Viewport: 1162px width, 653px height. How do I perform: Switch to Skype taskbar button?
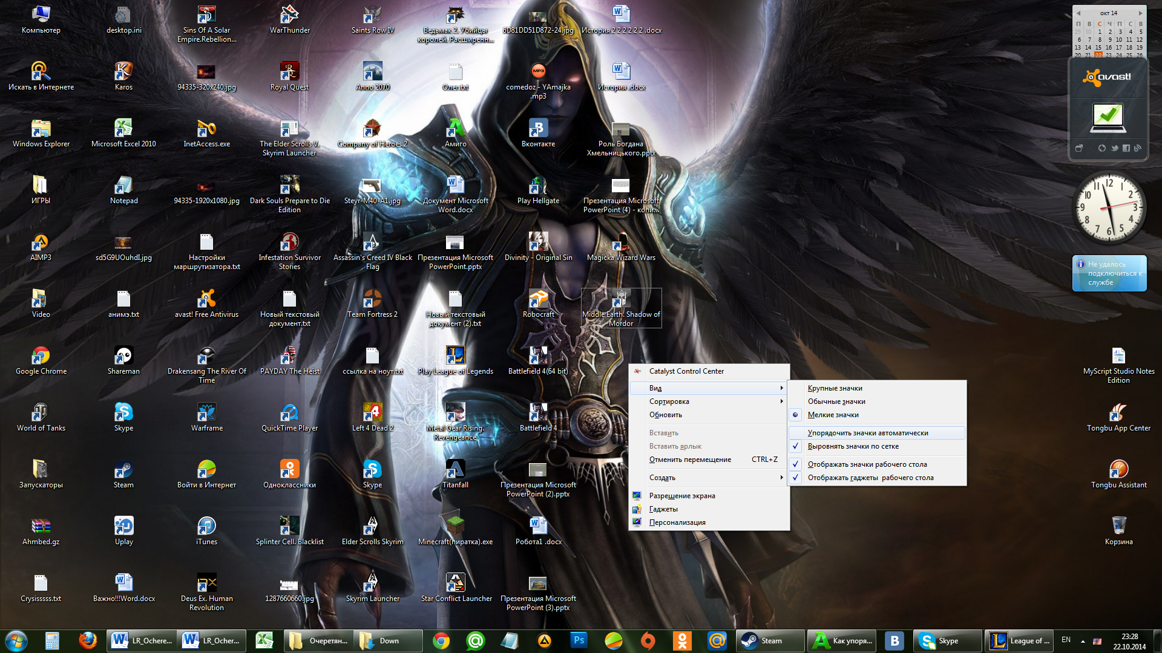click(947, 641)
